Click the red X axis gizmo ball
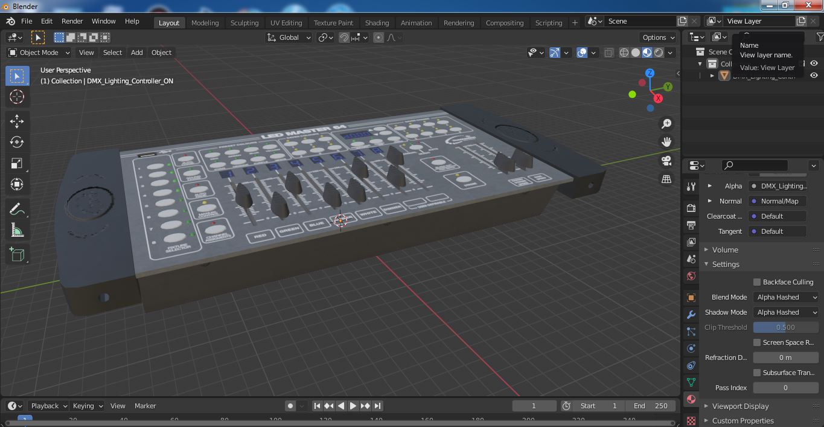824x427 pixels. 658,98
